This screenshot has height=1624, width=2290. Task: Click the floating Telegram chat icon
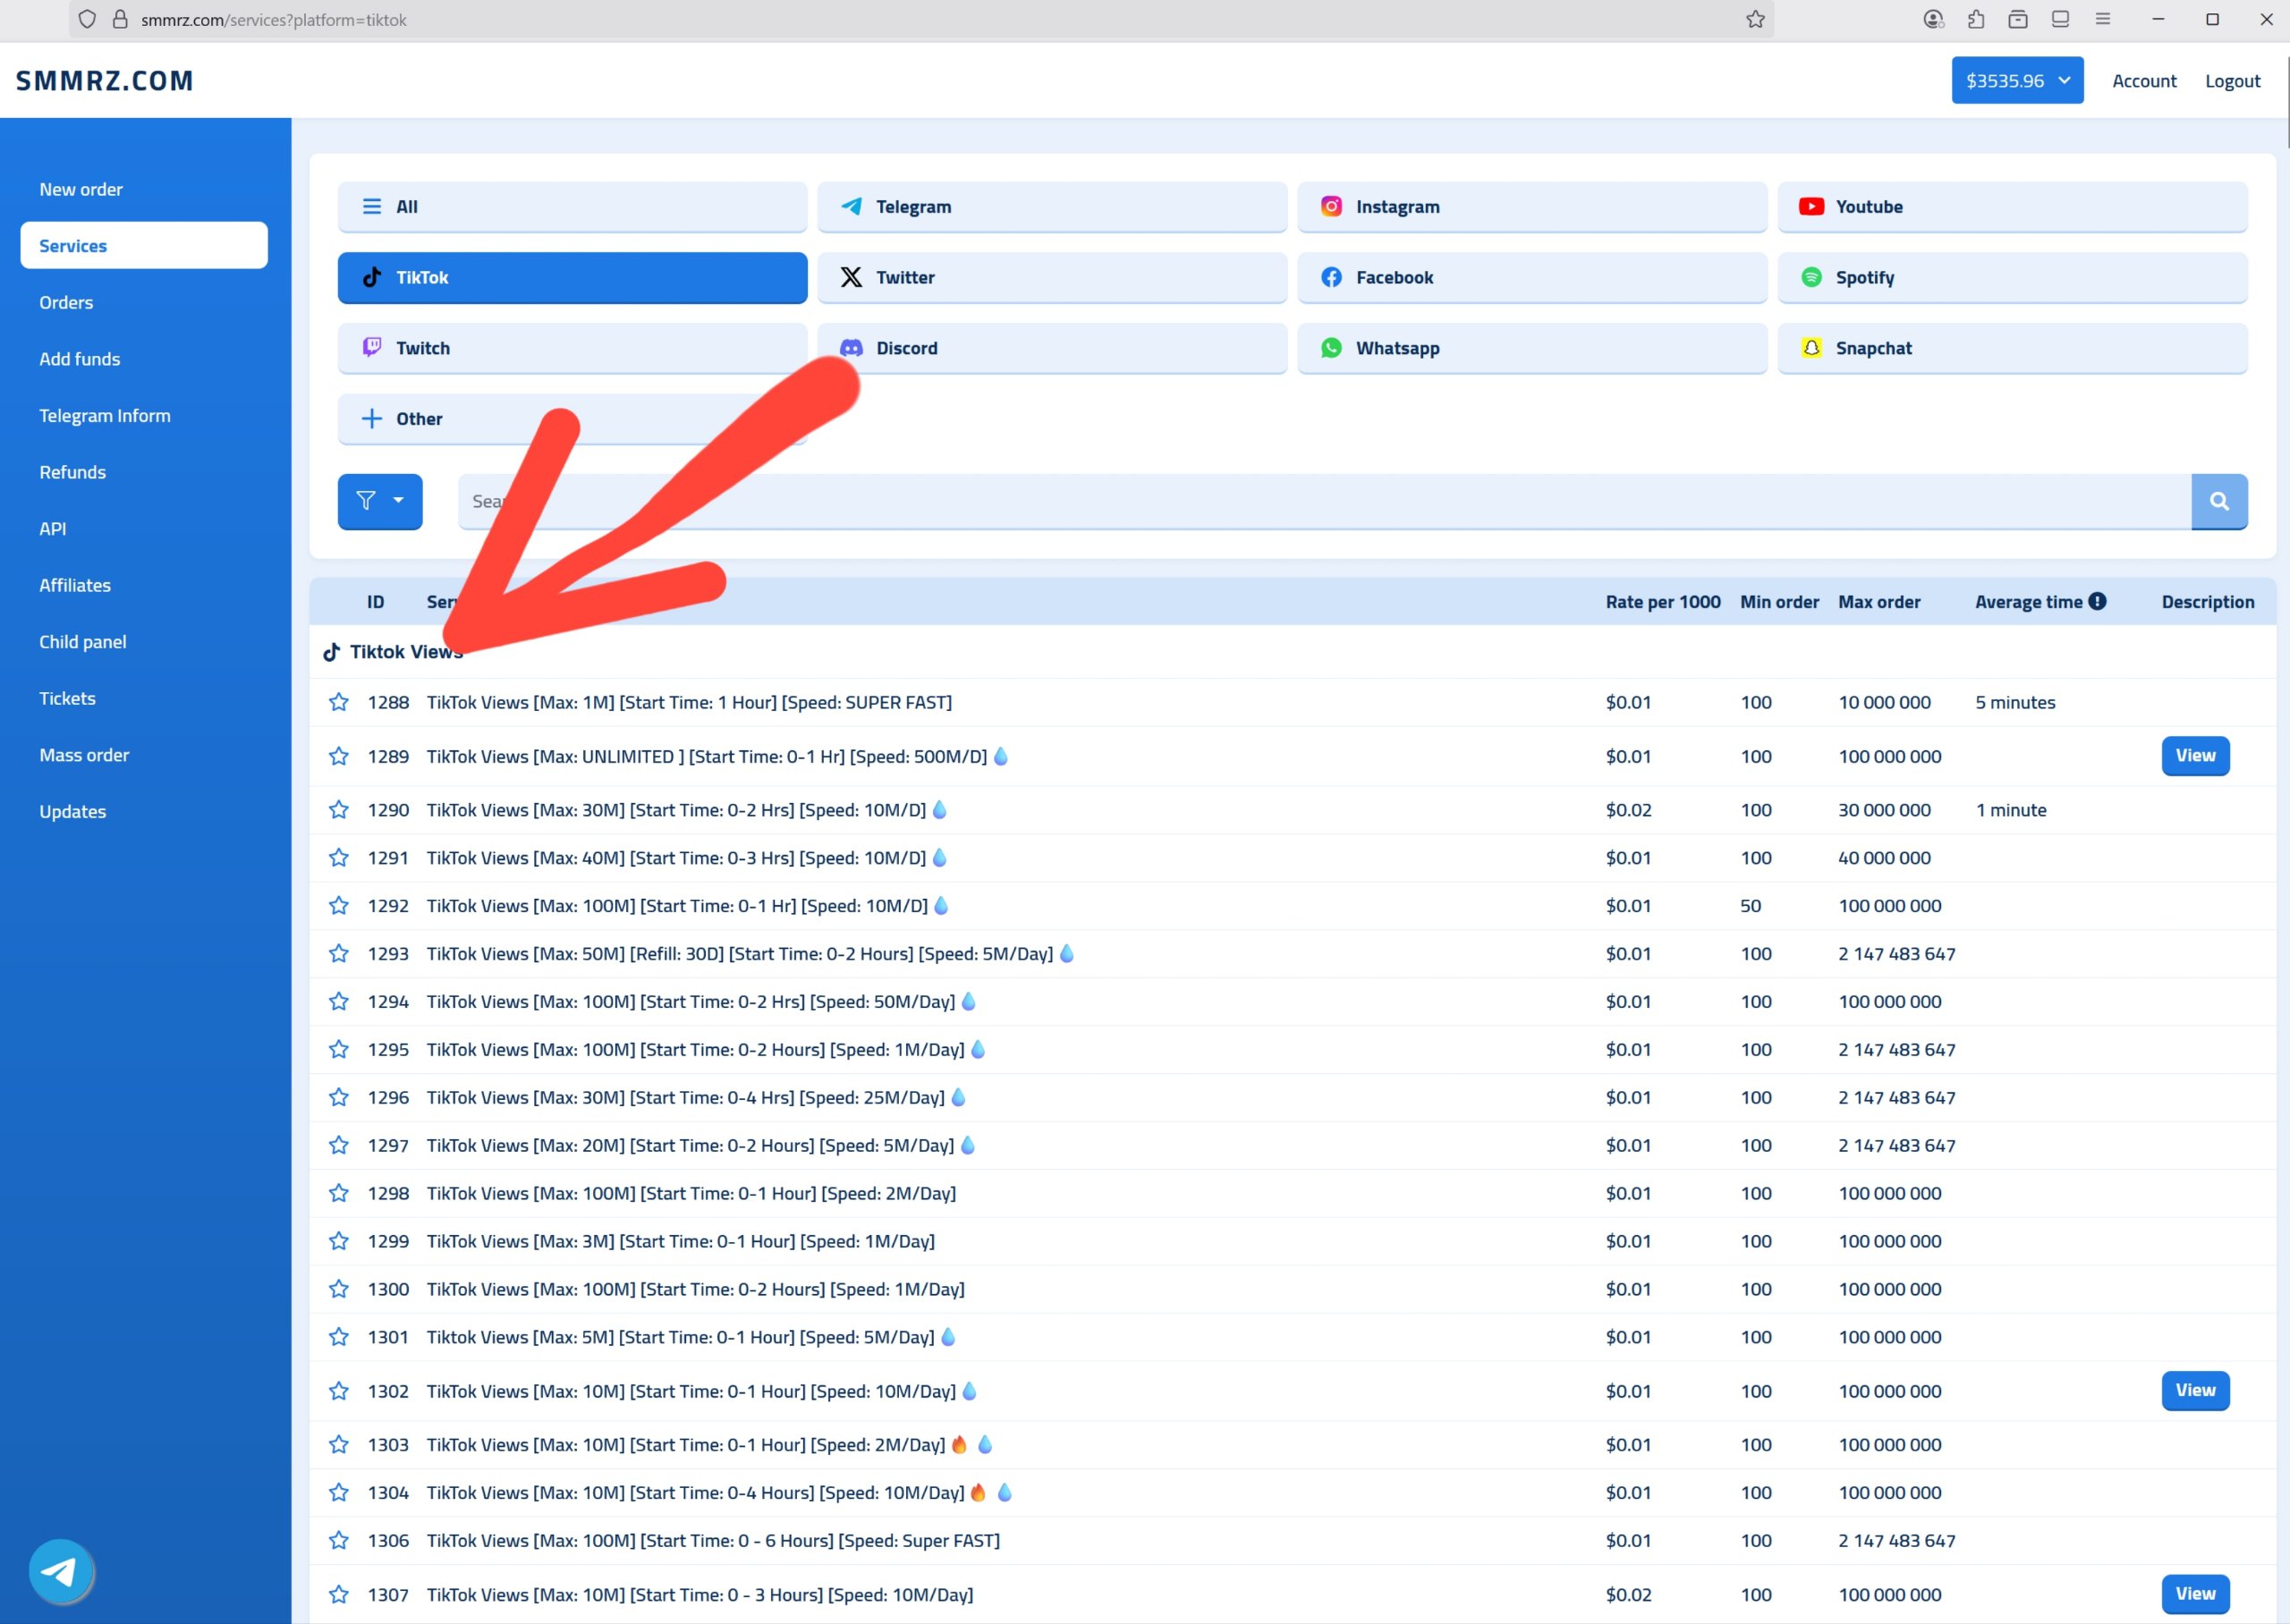[x=61, y=1571]
